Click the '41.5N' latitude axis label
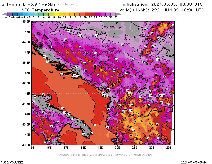Viewport: 212px width, 164px height. click(x=26, y=104)
